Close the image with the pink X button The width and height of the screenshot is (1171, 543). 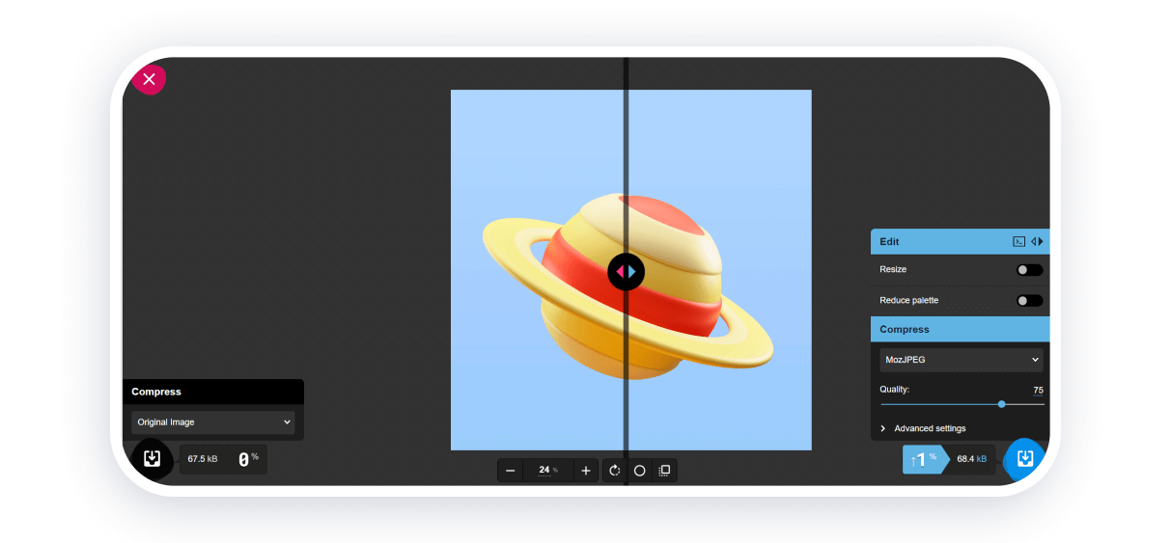click(x=149, y=79)
